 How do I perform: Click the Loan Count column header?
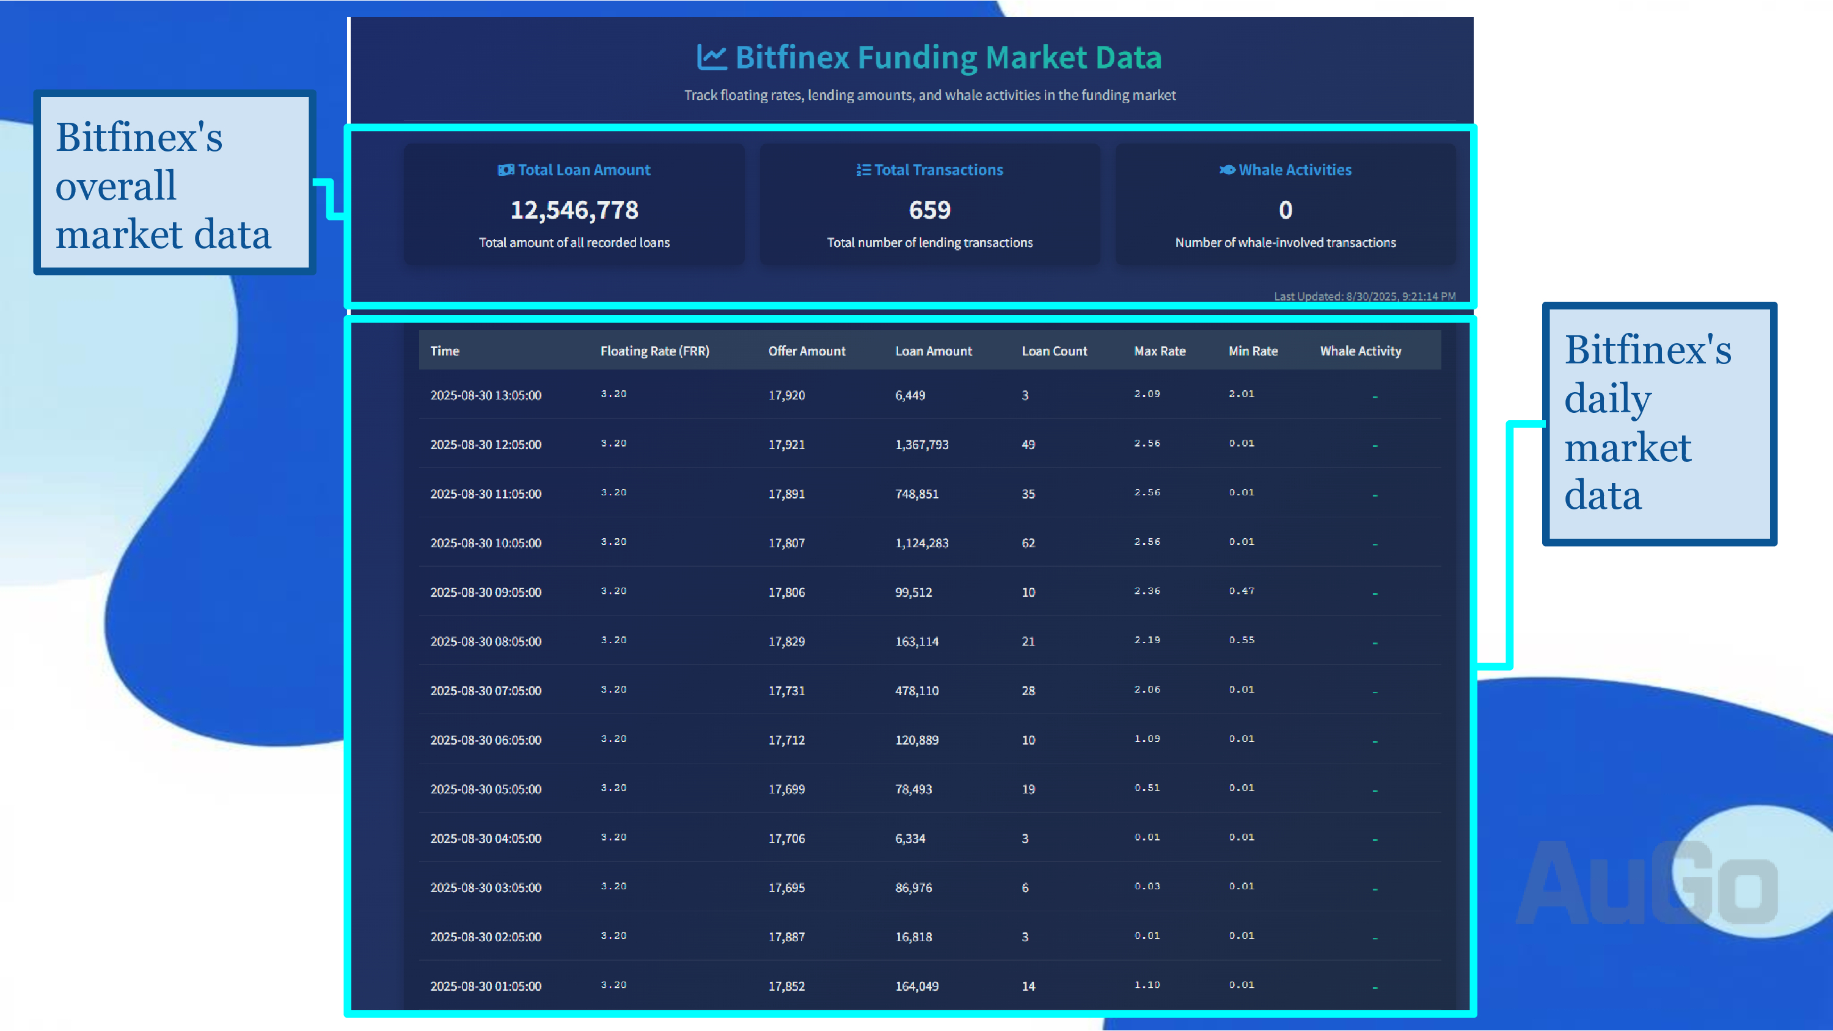click(x=1054, y=351)
